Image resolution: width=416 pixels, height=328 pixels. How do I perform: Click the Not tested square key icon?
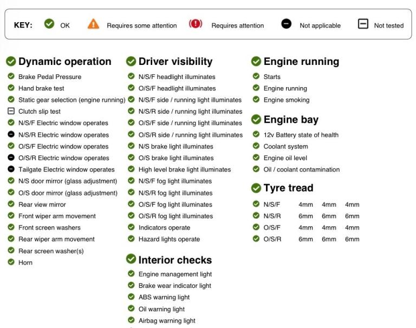(363, 24)
